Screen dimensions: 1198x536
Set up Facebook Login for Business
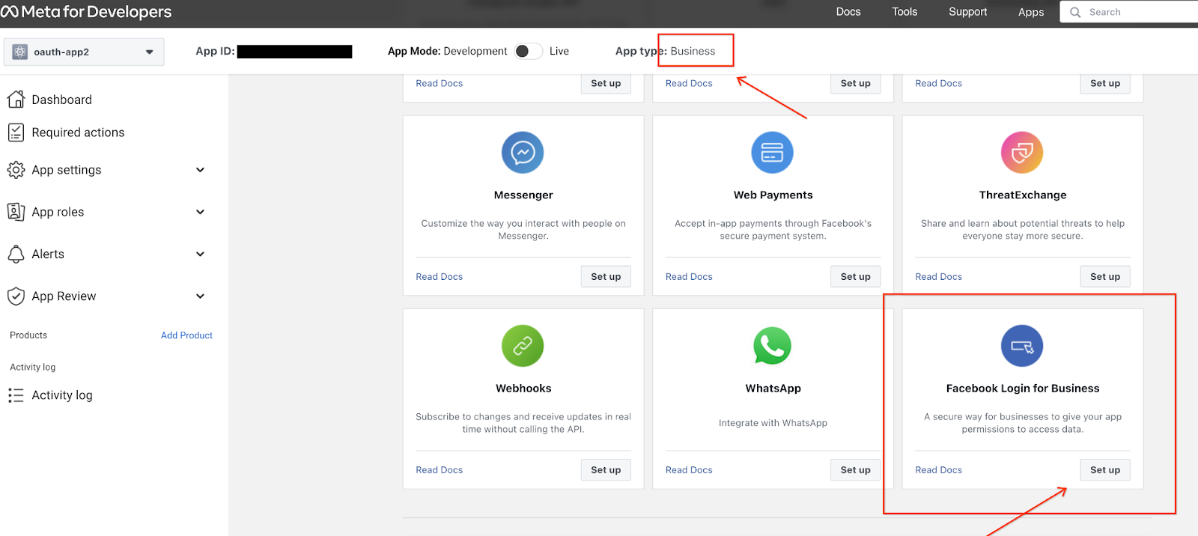(x=1105, y=470)
